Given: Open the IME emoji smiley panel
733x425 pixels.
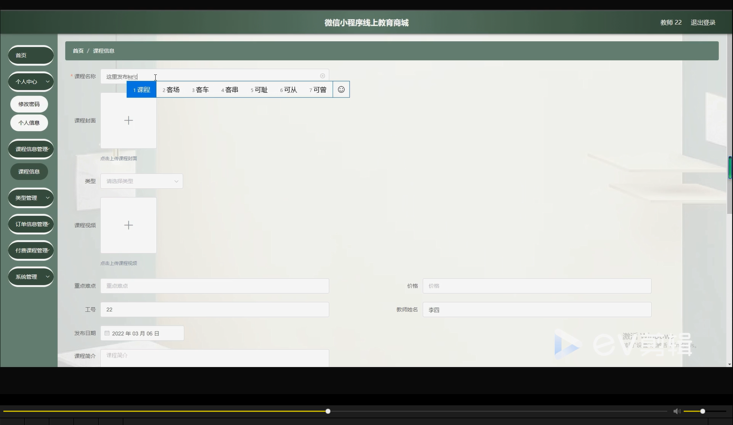Looking at the screenshot, I should (x=341, y=89).
